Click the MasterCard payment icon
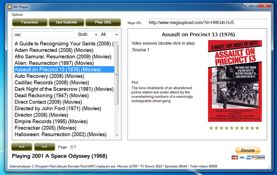This screenshot has width=277, height=175. 235,157
